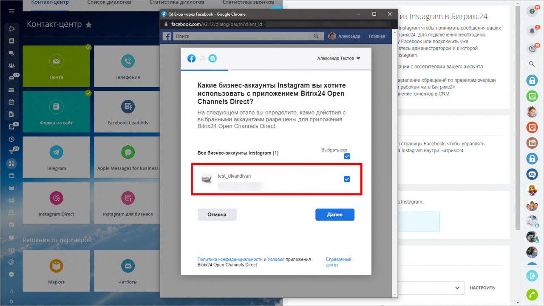This screenshot has width=544, height=306.
Task: Open settings gear at sidebar bottom
Action: pos(11,301)
